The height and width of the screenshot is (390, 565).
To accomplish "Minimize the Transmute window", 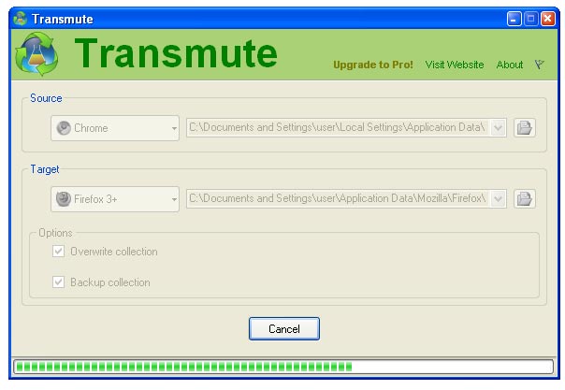I will (515, 19).
